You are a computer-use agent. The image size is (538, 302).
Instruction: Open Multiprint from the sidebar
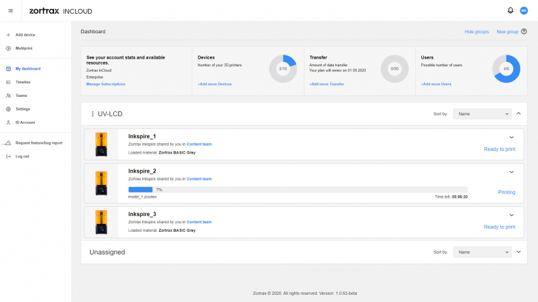coord(23,48)
